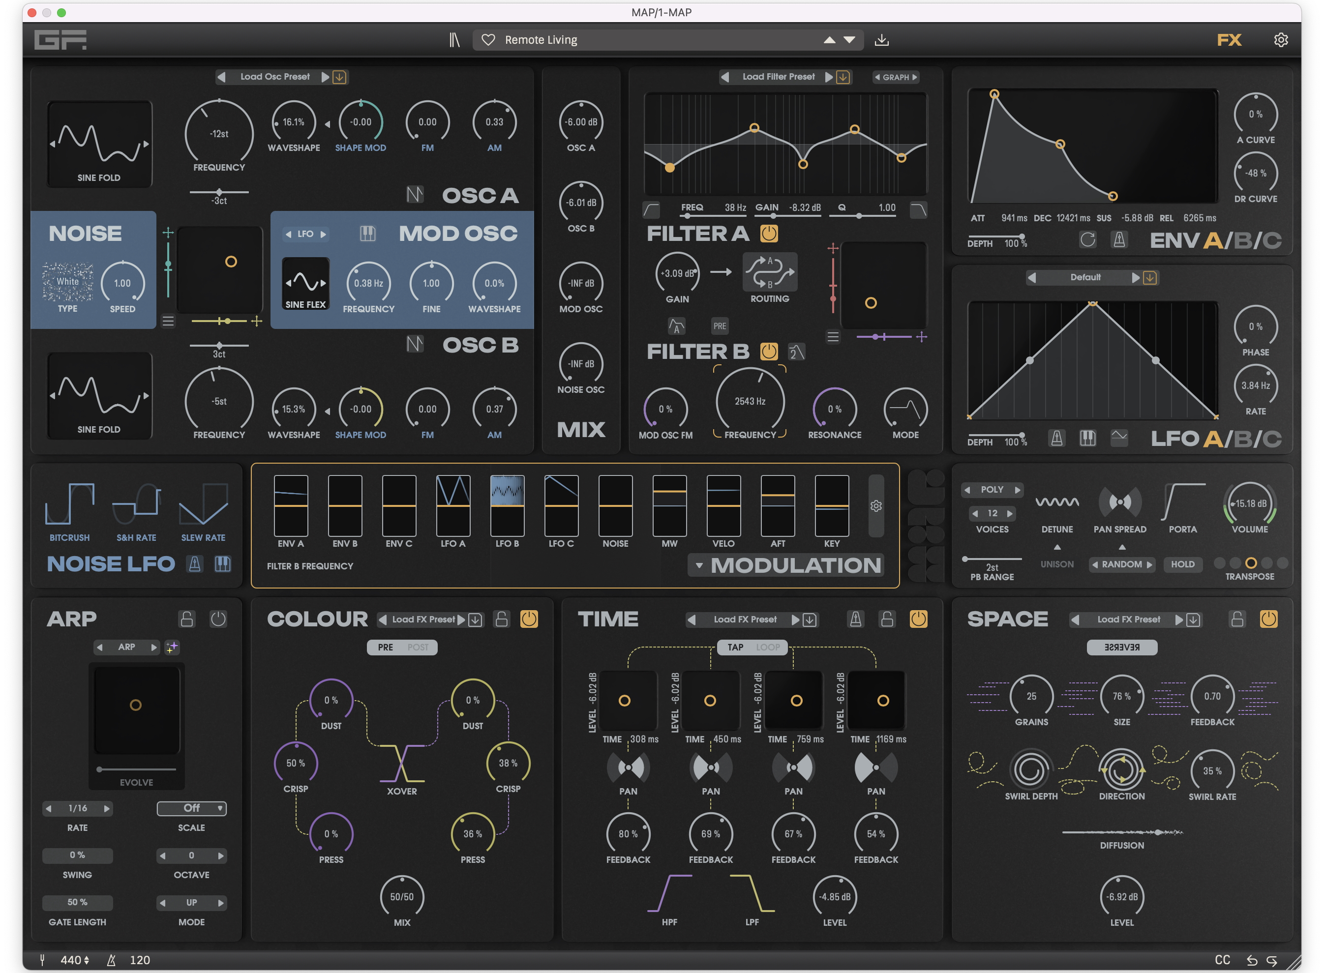The width and height of the screenshot is (1324, 973).
Task: Click the ENV retrigger loop icon
Action: 1088,240
